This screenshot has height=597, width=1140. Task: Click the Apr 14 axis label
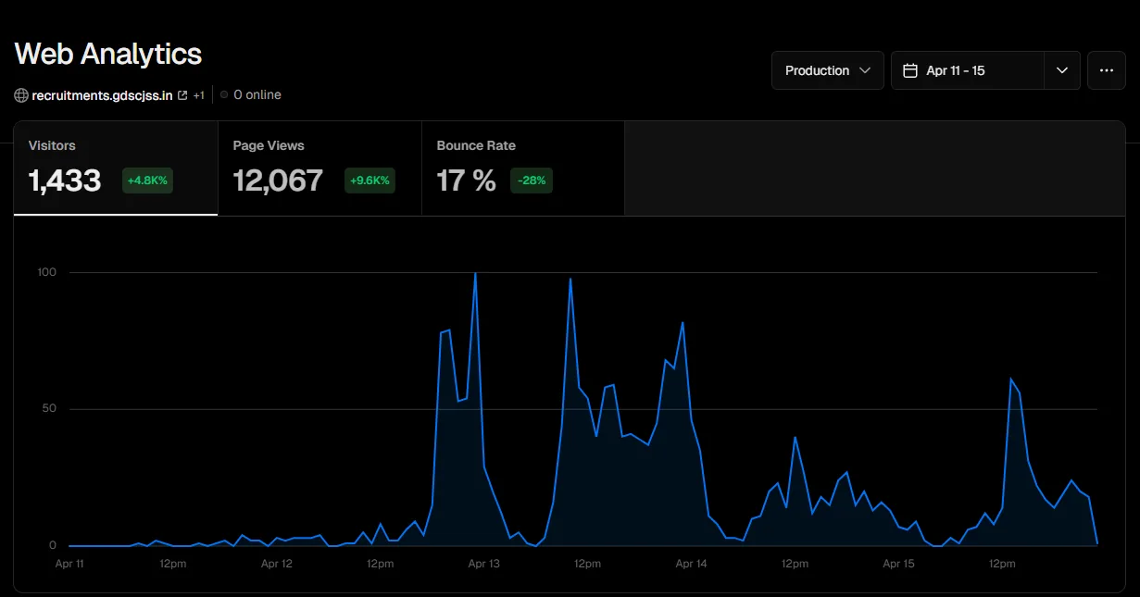pos(692,564)
